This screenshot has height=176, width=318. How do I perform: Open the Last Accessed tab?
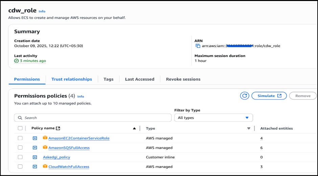click(139, 79)
